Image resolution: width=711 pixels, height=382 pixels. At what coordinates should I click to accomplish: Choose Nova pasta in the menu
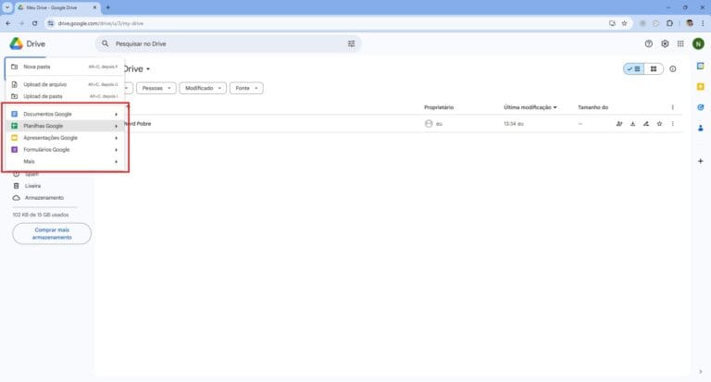[x=37, y=67]
